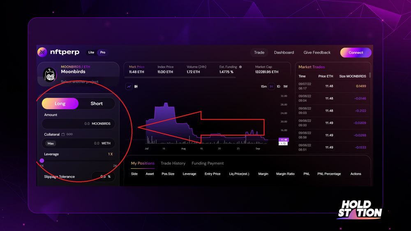Click Index Price 11.00 ETH value

(x=165, y=72)
